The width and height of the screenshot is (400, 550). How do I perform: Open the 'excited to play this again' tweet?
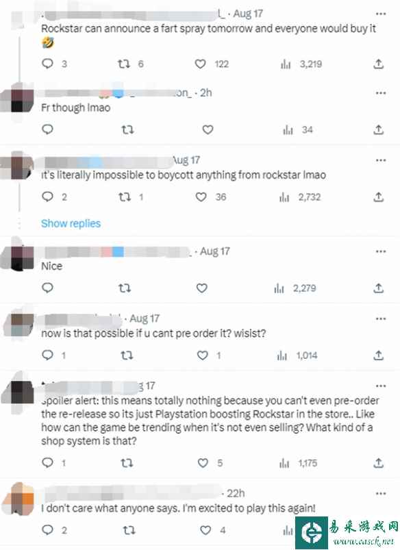pyautogui.click(x=178, y=508)
